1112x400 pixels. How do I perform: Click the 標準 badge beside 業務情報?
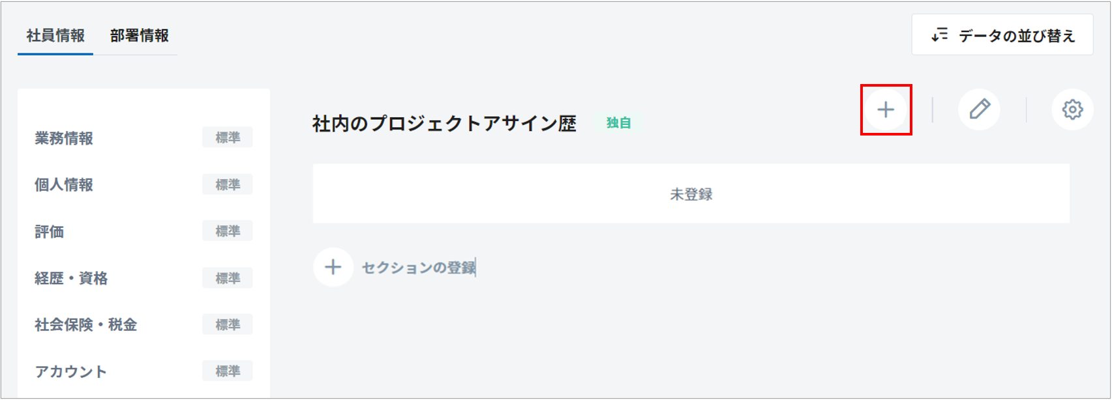(228, 138)
